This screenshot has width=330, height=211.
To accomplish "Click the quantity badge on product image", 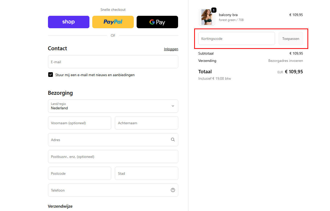I will [214, 10].
